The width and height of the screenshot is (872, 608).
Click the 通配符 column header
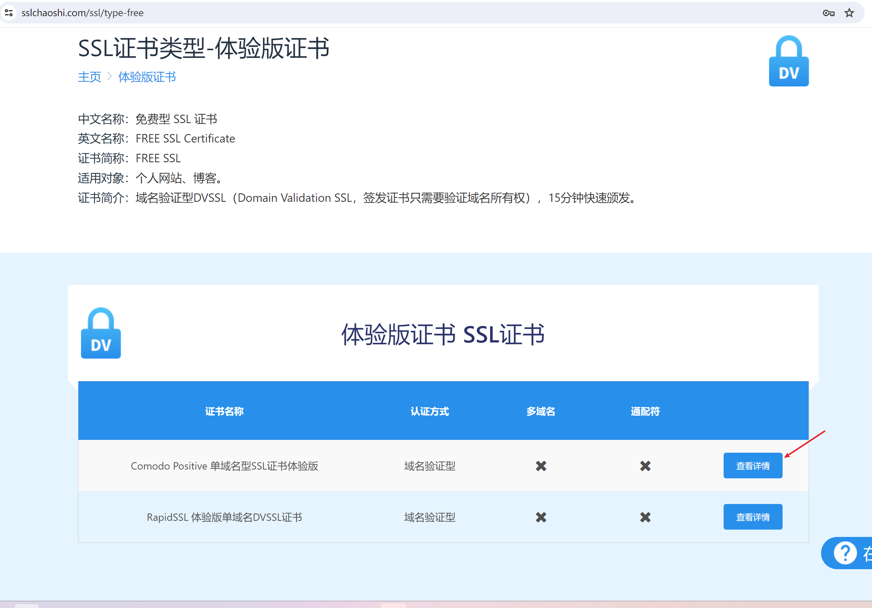tap(645, 411)
